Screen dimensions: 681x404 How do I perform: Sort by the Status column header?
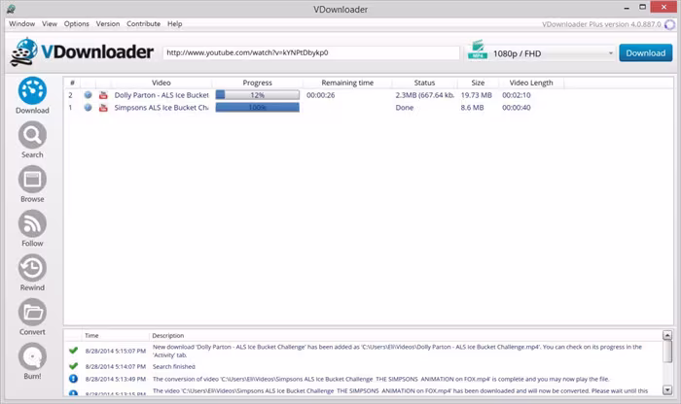point(424,83)
